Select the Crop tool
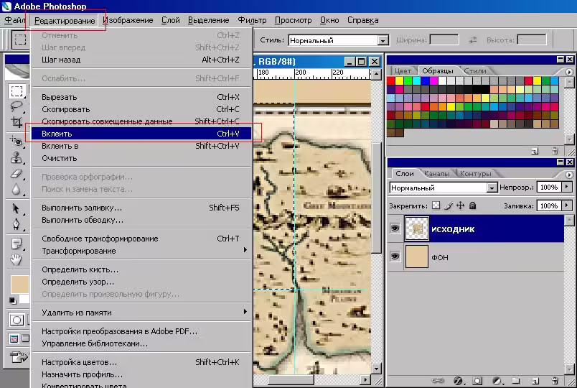 coord(17,122)
